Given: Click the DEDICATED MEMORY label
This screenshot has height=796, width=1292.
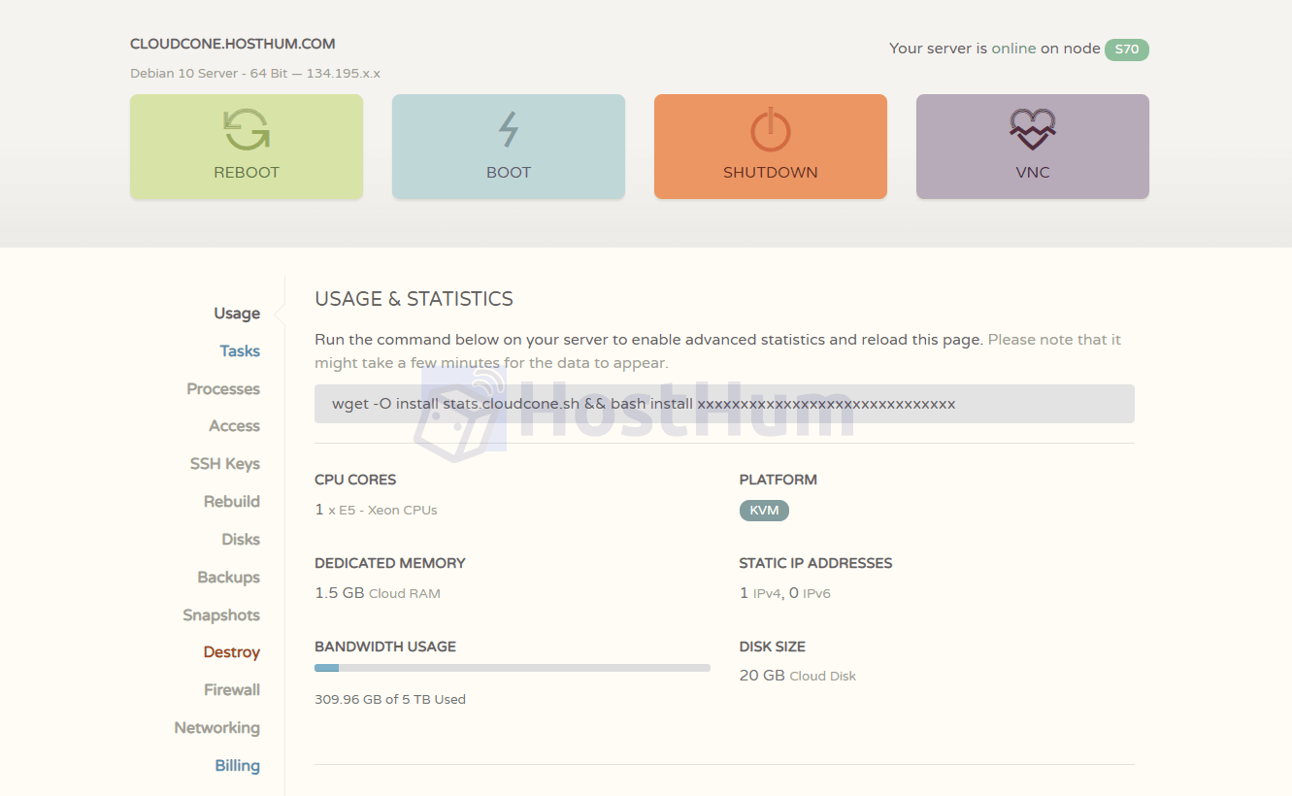Looking at the screenshot, I should click(390, 563).
